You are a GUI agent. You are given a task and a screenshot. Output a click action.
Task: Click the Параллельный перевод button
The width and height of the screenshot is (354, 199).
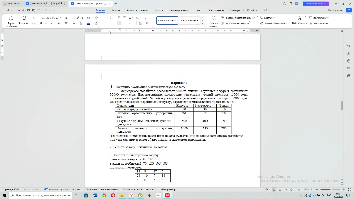[x=235, y=23]
